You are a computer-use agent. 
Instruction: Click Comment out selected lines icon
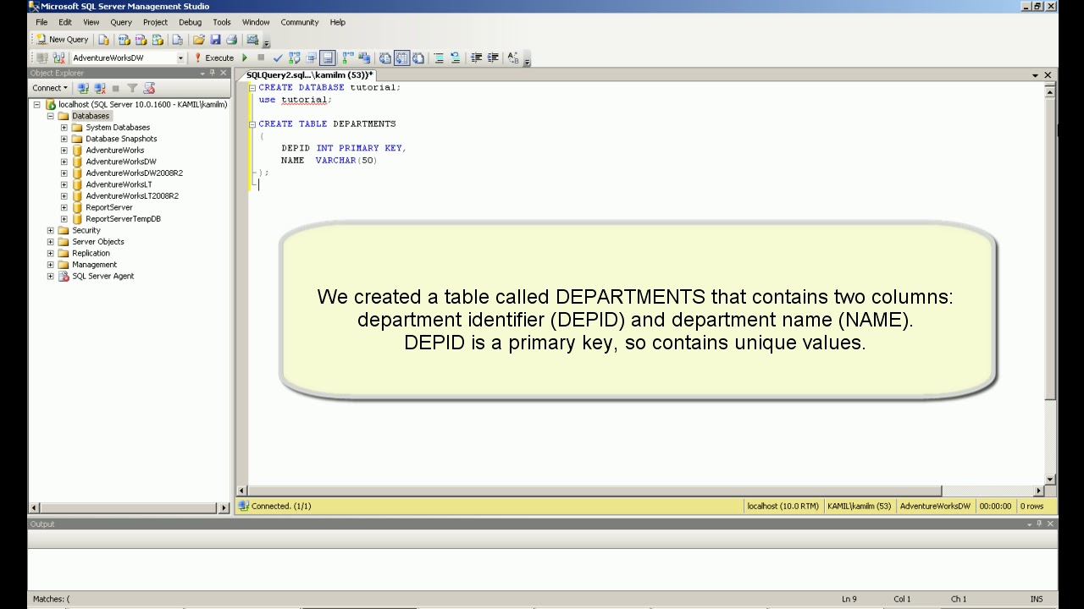(439, 58)
